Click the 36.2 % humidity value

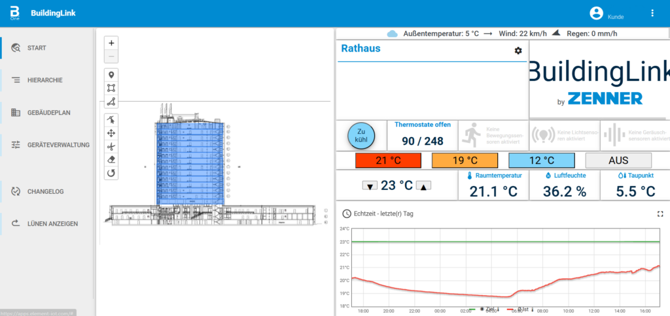565,191
